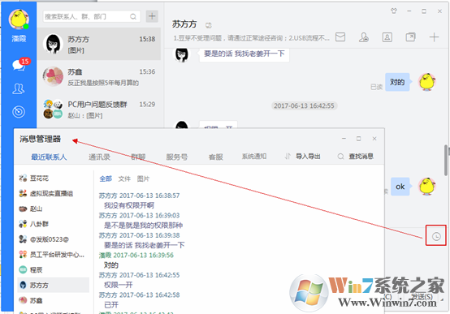Click the 对的 chat bubble

397,82
